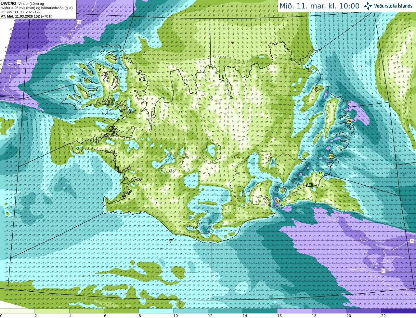Click the lowest white '25' contour label

click(x=383, y=271)
